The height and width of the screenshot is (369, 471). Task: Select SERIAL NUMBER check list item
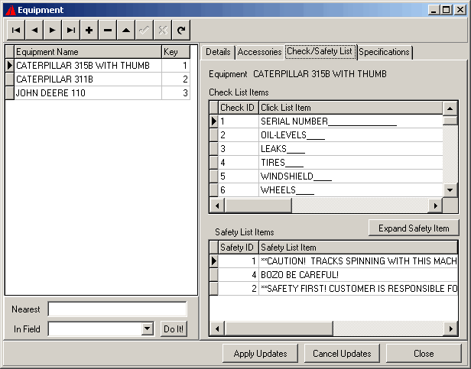[x=326, y=121]
